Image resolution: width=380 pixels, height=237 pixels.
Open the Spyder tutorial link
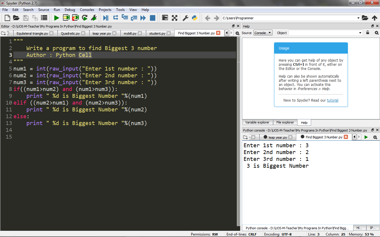[x=332, y=100]
